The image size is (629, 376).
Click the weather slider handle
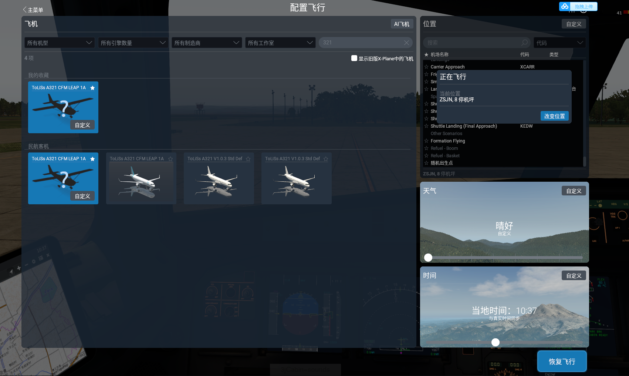pyautogui.click(x=428, y=258)
